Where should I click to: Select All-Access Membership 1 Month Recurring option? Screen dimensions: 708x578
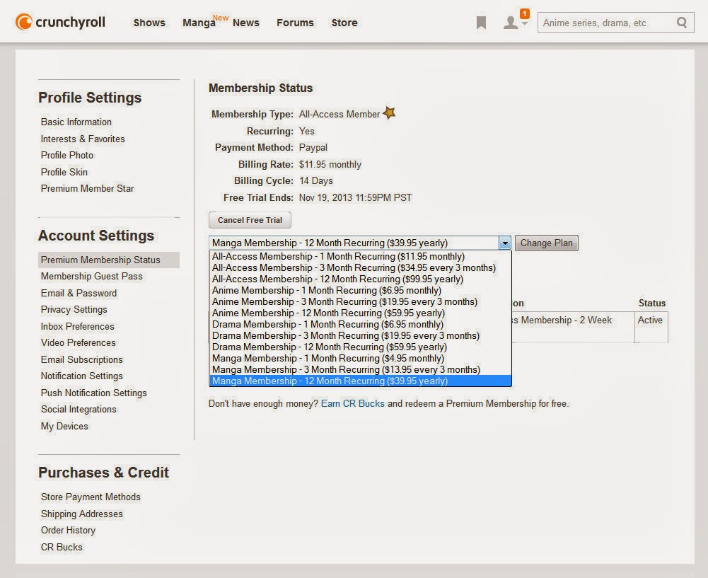[x=360, y=257]
